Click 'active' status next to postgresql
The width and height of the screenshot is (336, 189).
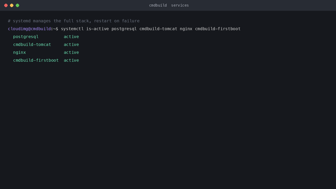71,36
